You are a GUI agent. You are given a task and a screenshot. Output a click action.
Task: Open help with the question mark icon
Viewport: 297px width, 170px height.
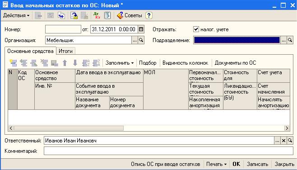pyautogui.click(x=149, y=15)
